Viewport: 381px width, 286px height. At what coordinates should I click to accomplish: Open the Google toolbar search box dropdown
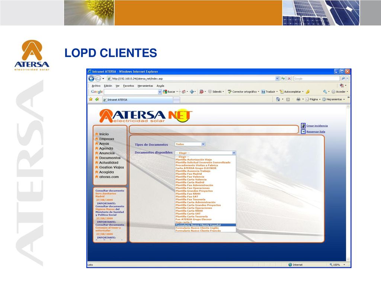pyautogui.click(x=160, y=92)
